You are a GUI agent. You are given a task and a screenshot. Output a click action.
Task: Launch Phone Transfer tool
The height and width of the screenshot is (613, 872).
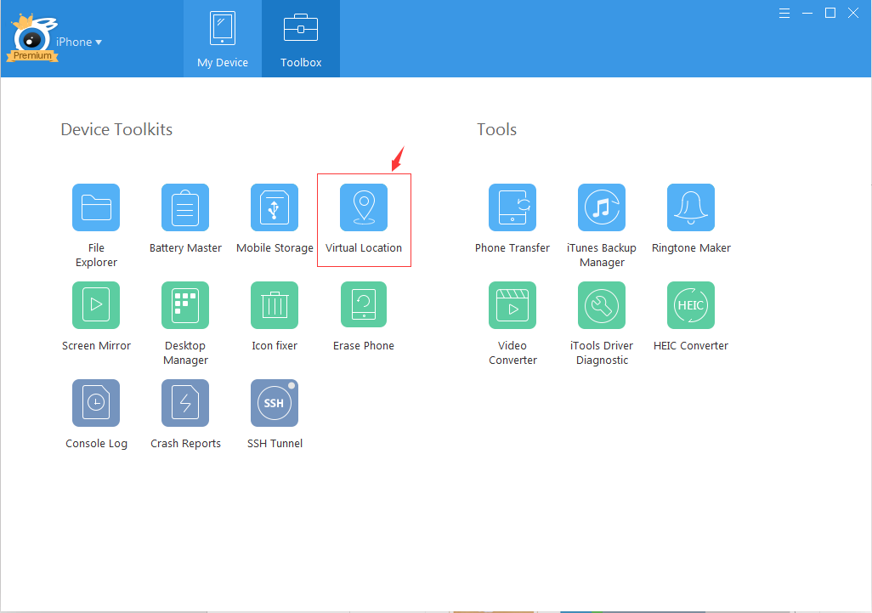click(512, 207)
